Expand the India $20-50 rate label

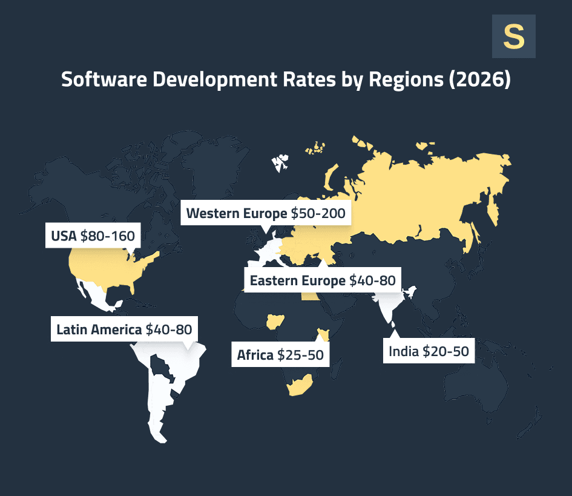[x=428, y=351]
